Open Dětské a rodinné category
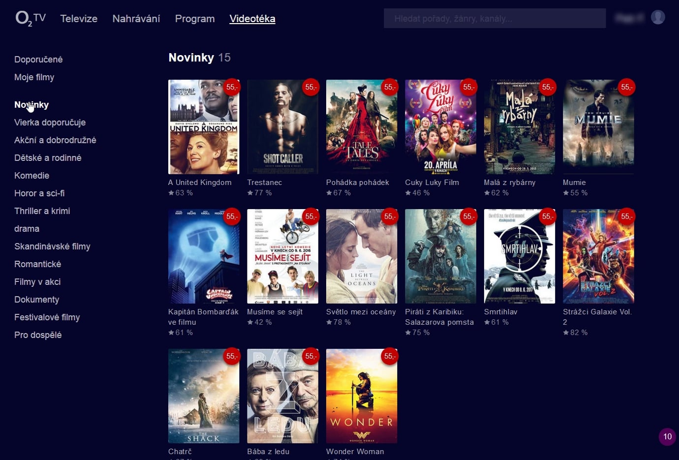Viewport: 679px width, 460px height. pos(48,158)
